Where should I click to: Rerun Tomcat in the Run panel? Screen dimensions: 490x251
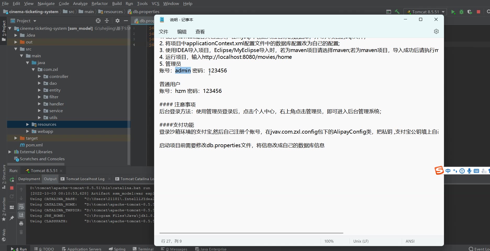point(12,180)
